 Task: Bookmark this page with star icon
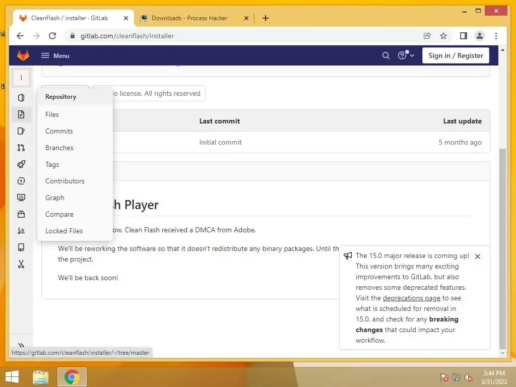pos(443,36)
